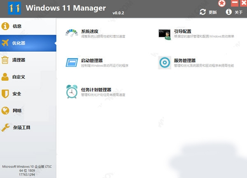Viewport: 247px width, 178px height.
Task: Switch to the 信息 sidebar tab
Action: coord(28,26)
